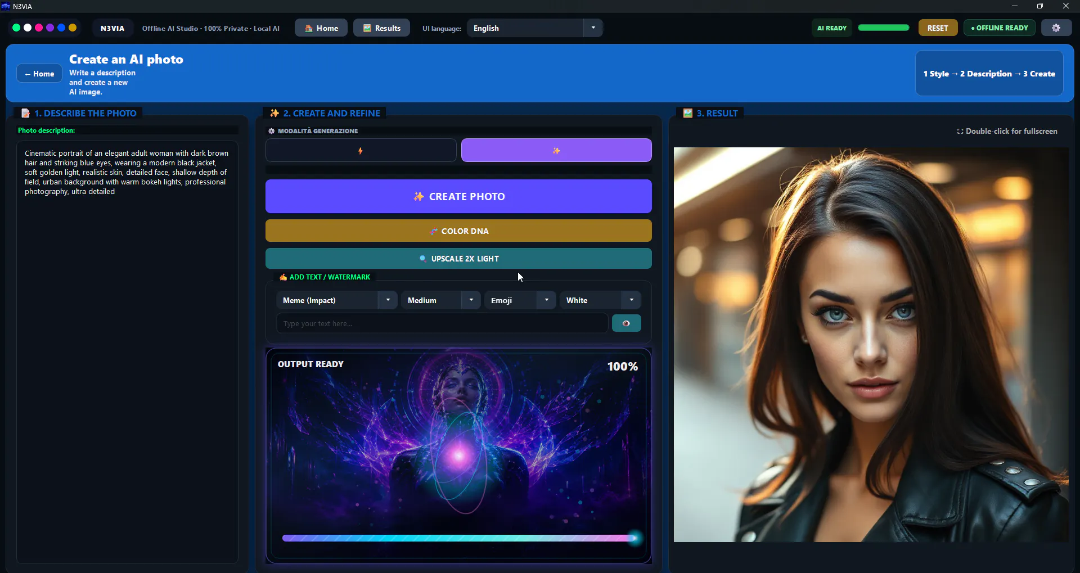The width and height of the screenshot is (1080, 573).
Task: Click the Offline Ready status badge
Action: [1000, 28]
